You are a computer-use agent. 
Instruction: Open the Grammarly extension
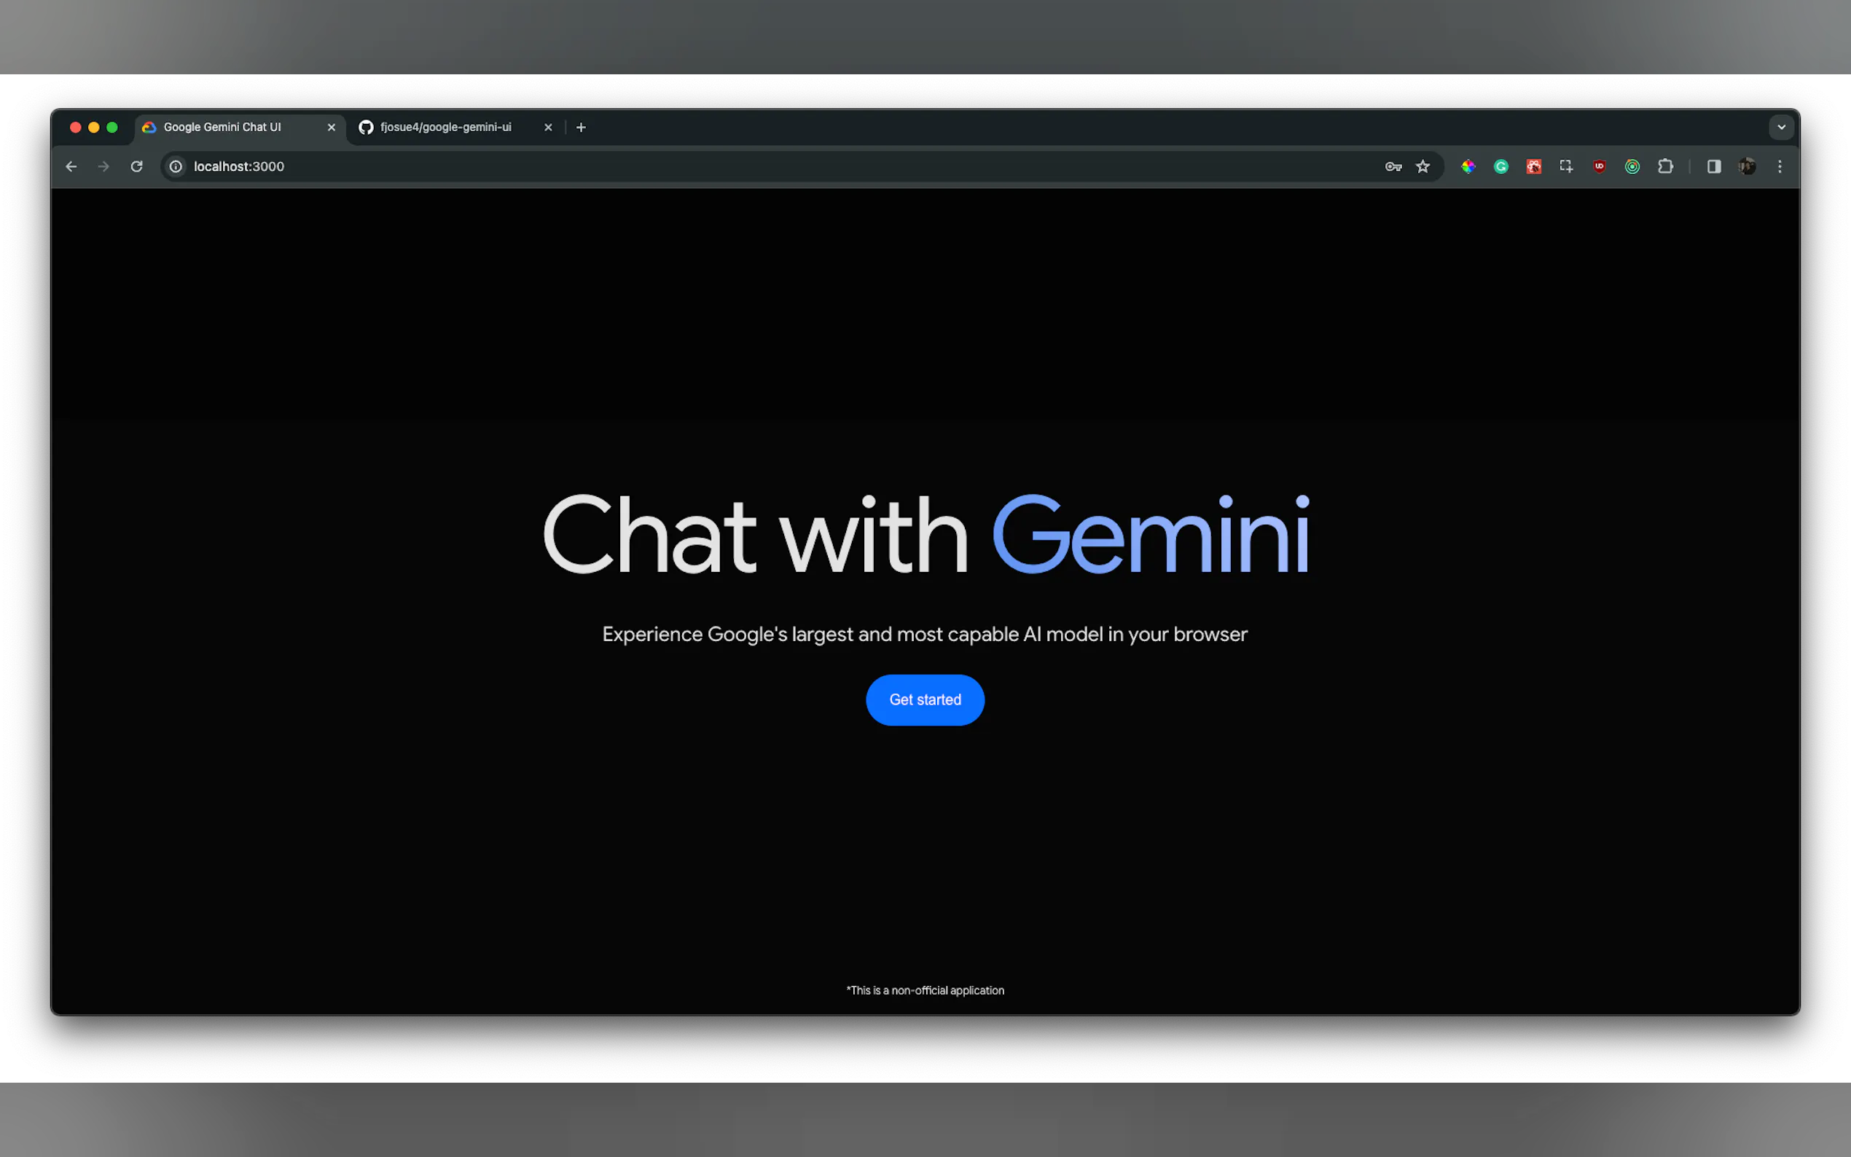(x=1500, y=166)
